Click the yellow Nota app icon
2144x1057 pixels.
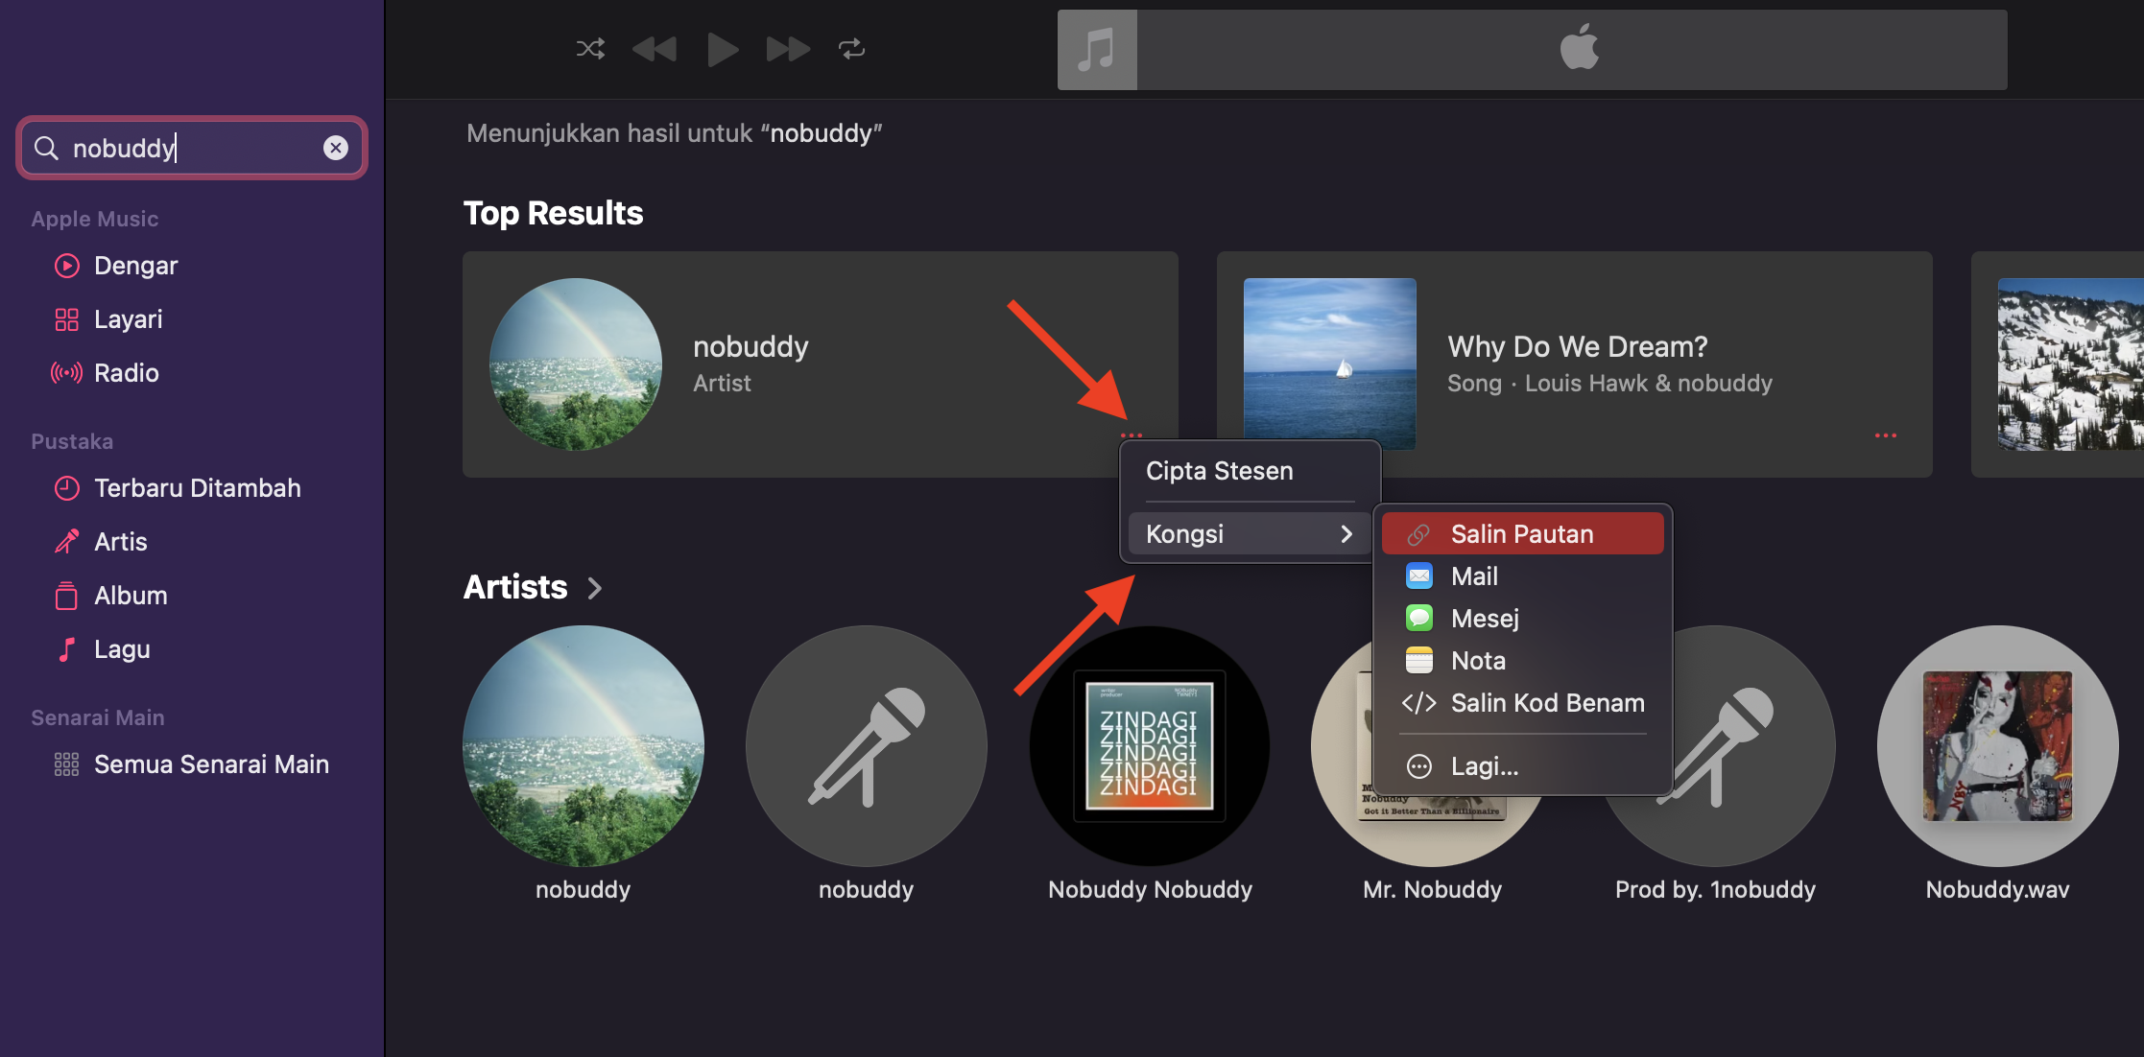tap(1418, 661)
